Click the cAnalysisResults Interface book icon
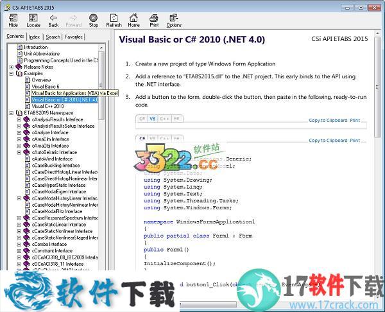385x312 pixels. [26, 119]
